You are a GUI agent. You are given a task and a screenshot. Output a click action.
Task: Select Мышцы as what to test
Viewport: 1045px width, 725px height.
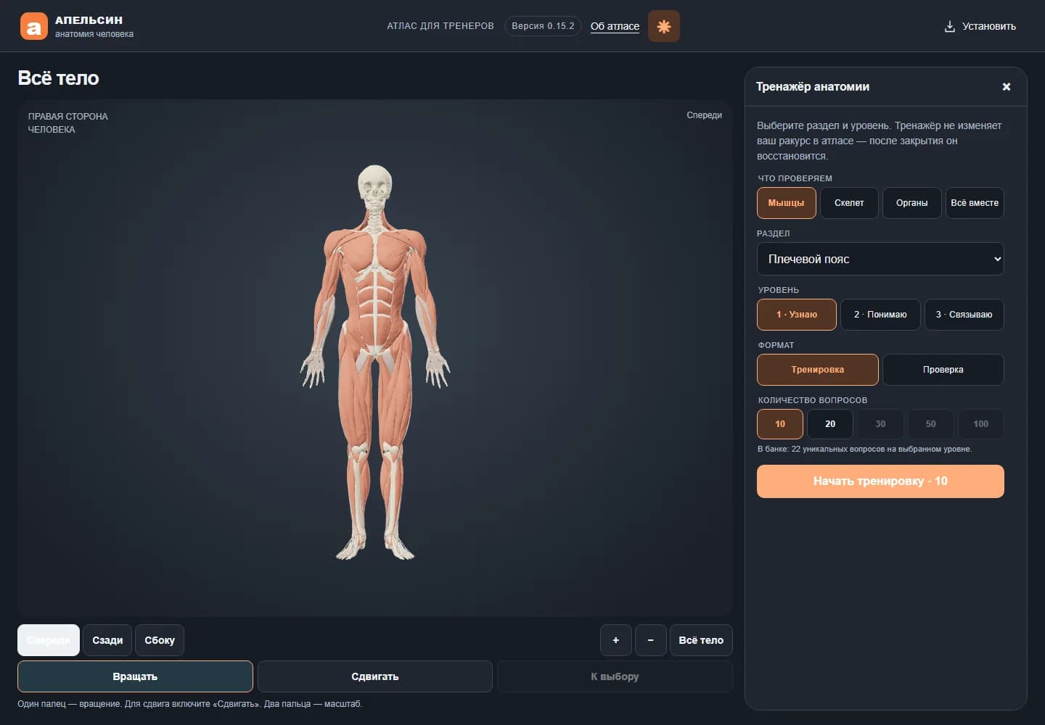(786, 203)
